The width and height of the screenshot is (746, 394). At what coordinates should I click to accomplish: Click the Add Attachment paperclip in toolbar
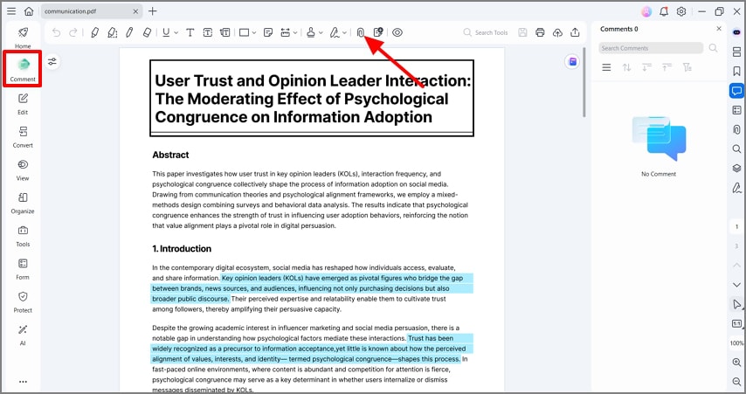coord(361,32)
